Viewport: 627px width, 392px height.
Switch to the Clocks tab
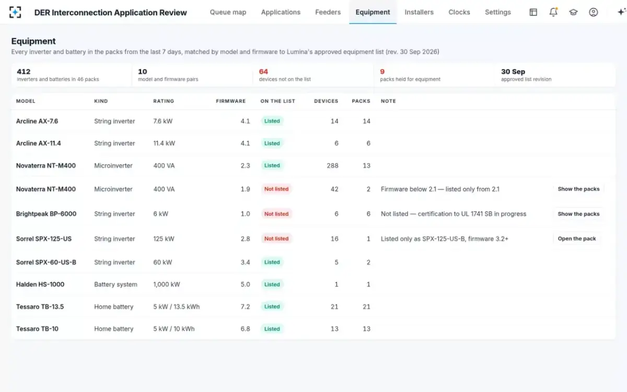459,12
